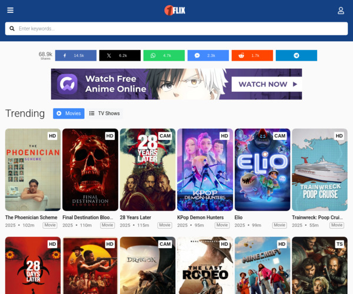Click HD badge on Trainwreck poster
This screenshot has height=294, width=353.
coord(339,136)
